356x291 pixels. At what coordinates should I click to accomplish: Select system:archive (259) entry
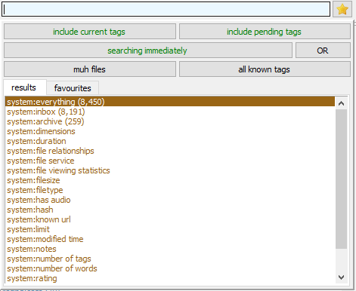[45, 121]
